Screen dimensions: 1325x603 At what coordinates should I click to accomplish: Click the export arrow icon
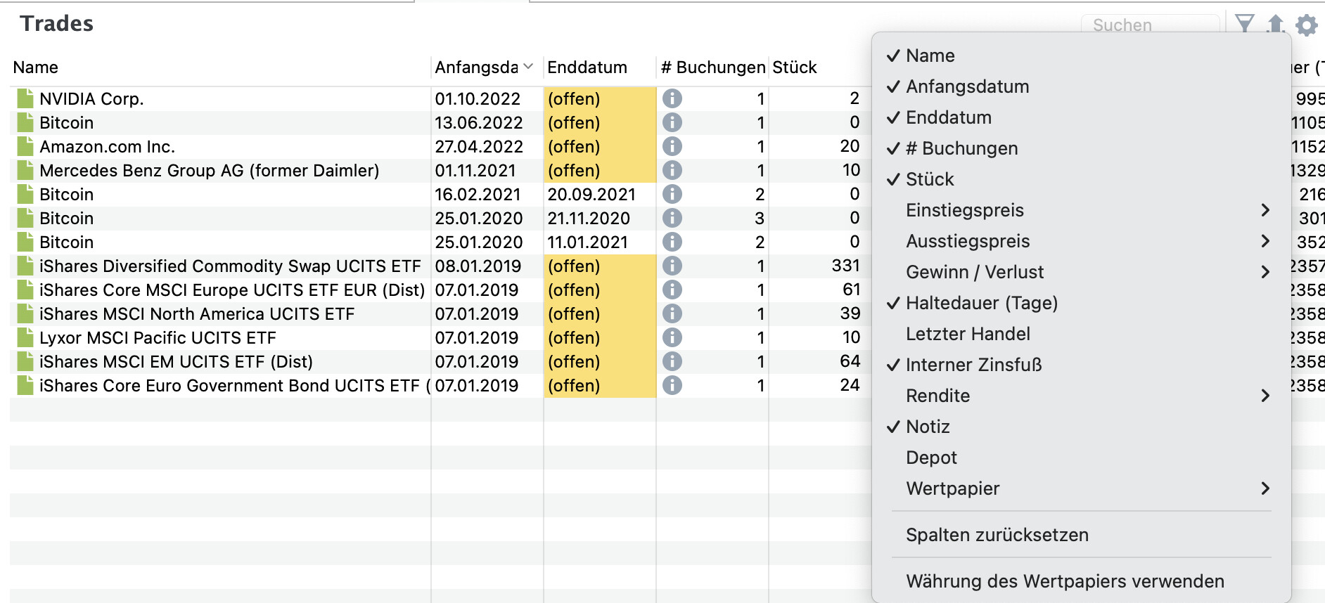(x=1275, y=24)
